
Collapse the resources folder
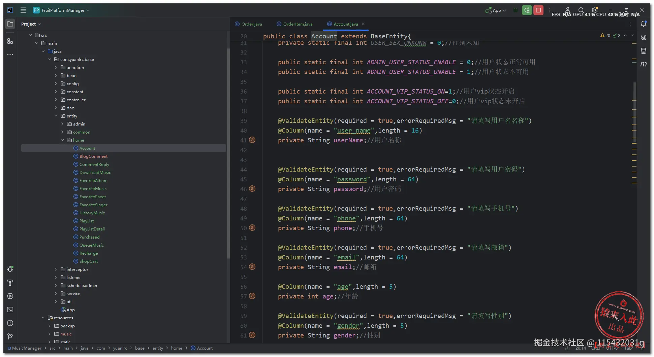click(43, 318)
